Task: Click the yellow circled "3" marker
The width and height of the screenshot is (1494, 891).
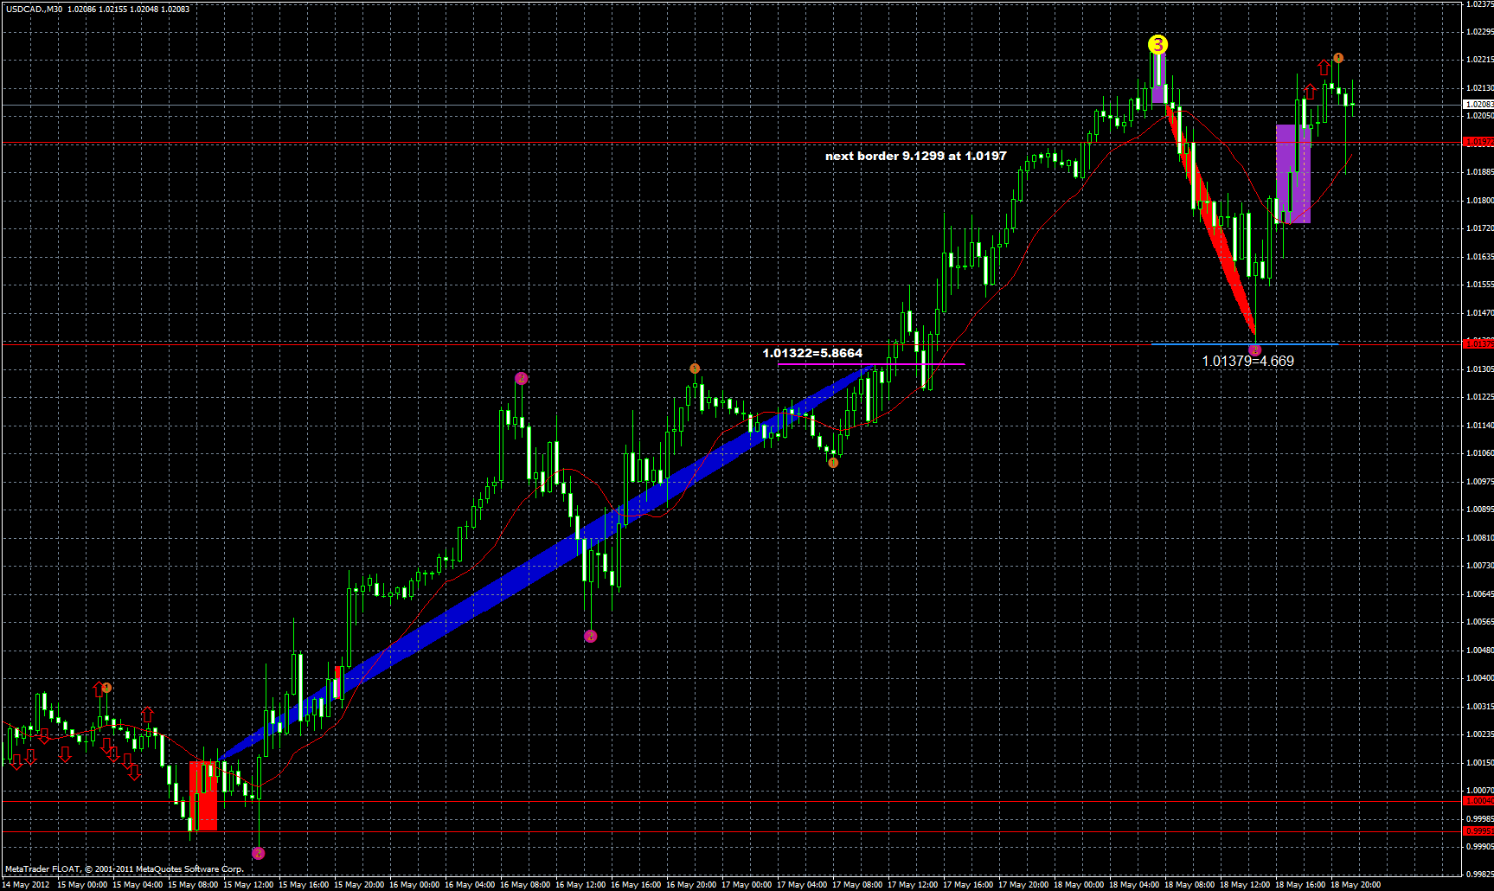Action: point(1159,45)
